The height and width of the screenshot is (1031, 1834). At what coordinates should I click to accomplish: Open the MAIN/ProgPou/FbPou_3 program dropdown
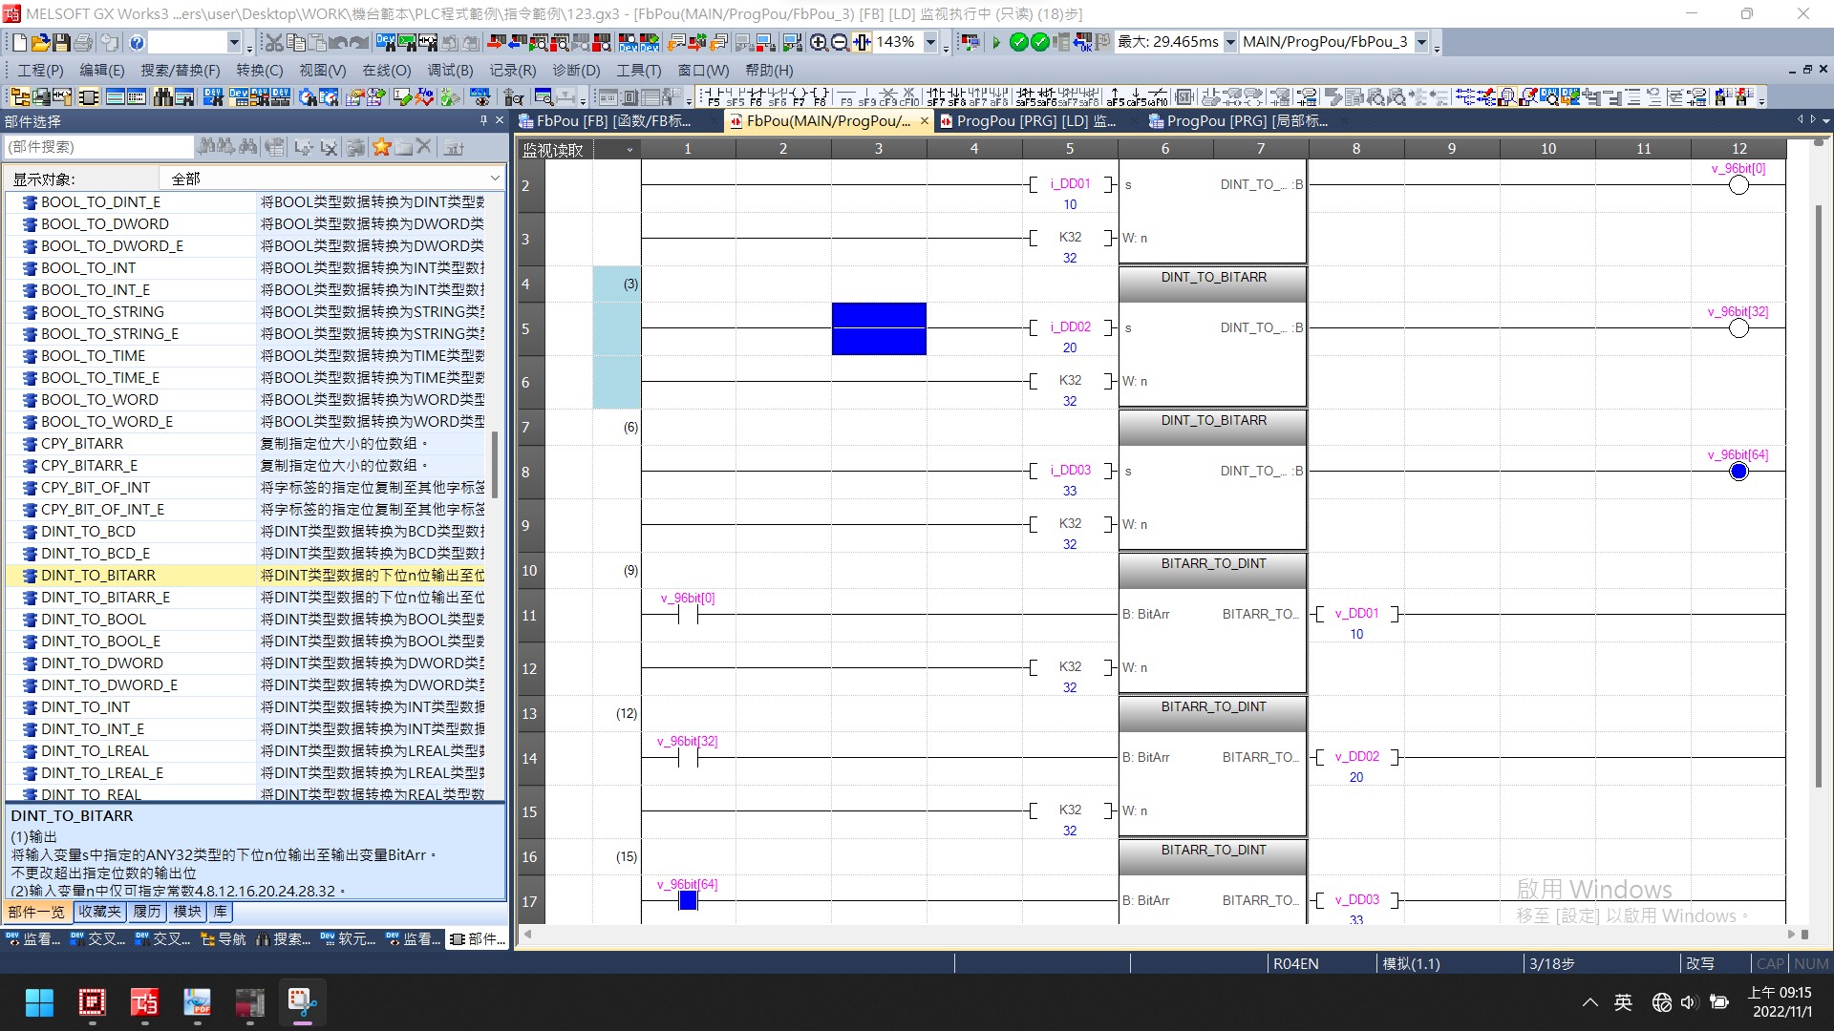[x=1421, y=42]
